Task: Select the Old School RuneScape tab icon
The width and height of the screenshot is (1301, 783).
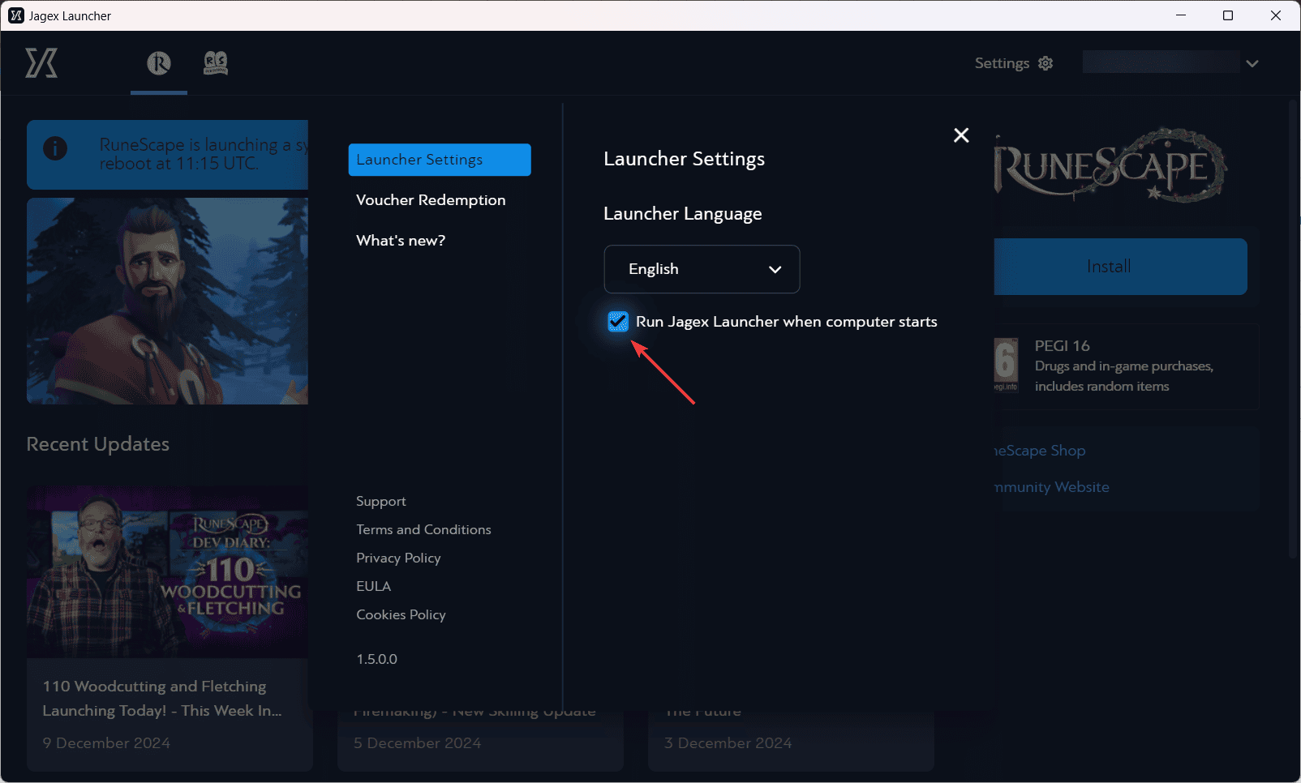Action: click(x=216, y=62)
